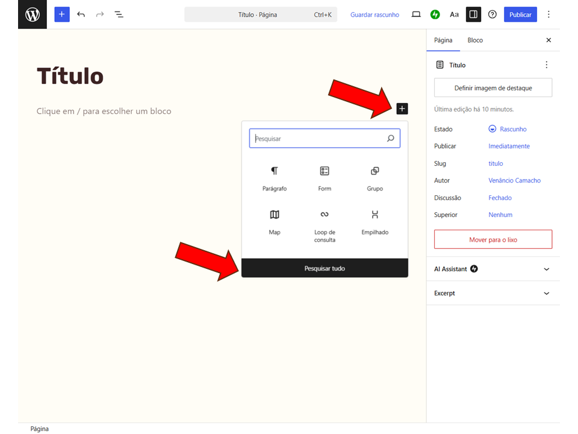
Task: Open the help question mark icon
Action: pyautogui.click(x=493, y=14)
